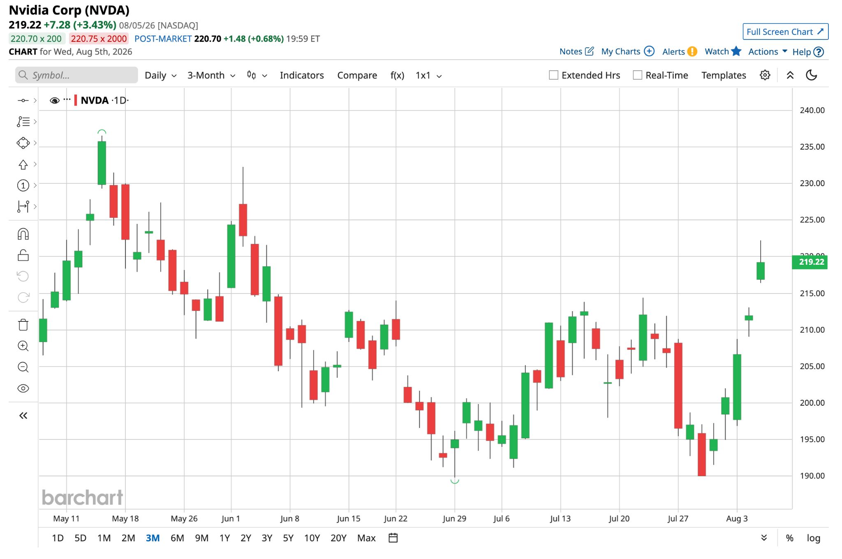Viewport: 842px width, 559px height.
Task: Enable the Extended Hrs checkbox
Action: 554,75
